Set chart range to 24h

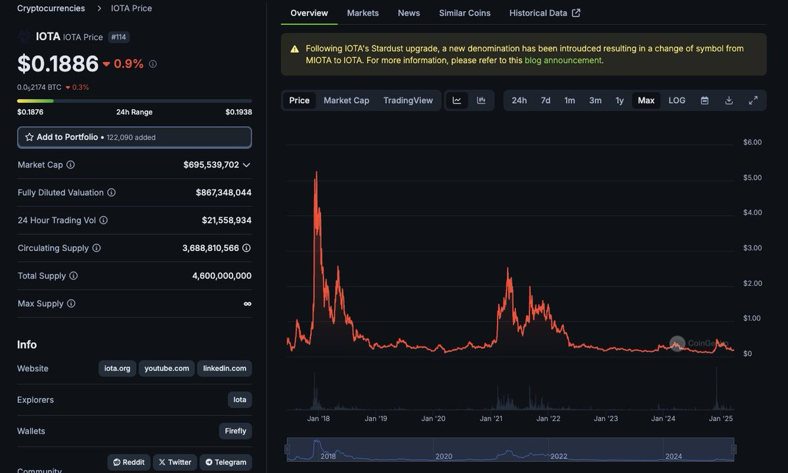(x=519, y=101)
